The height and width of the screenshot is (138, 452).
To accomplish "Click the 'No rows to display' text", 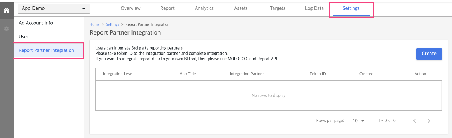I will click(269, 96).
